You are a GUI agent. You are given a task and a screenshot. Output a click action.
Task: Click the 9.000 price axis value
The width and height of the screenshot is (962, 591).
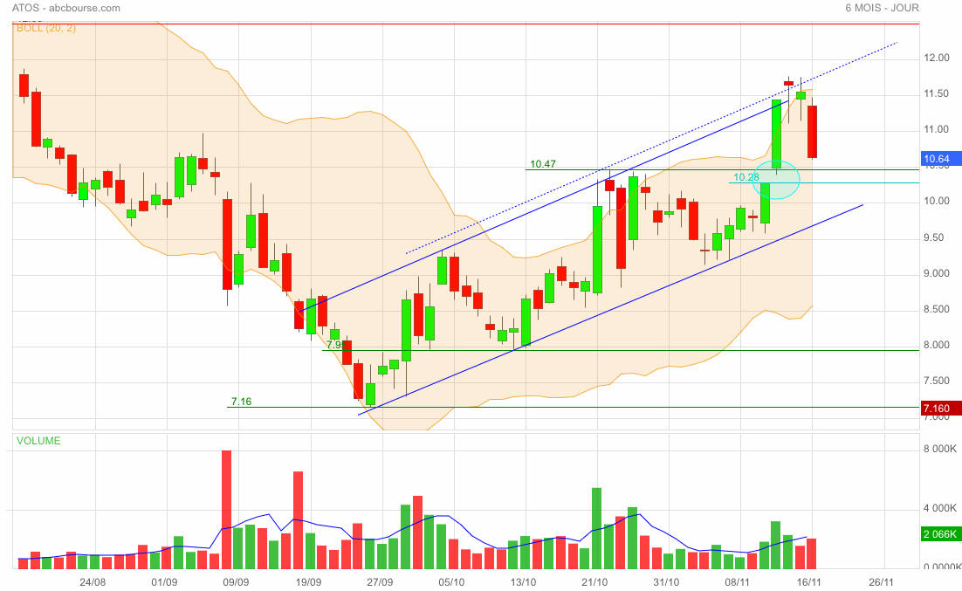click(936, 273)
